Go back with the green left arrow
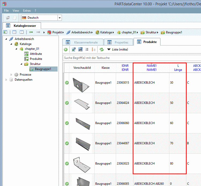This screenshot has height=186, width=201. click(31, 32)
